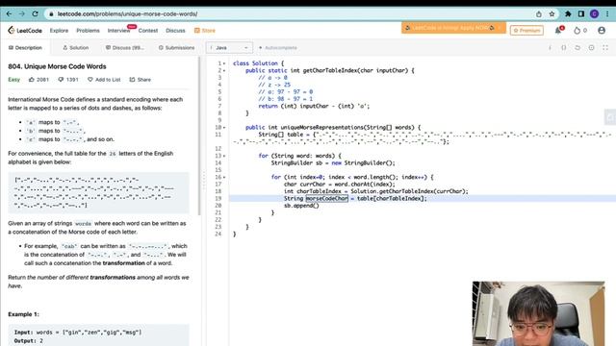Open the browser extensions puzzle icon

click(x=568, y=13)
